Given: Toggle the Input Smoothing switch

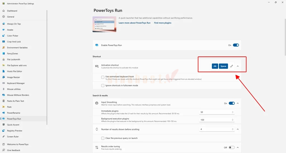Looking at the screenshot, I should pos(232,103).
